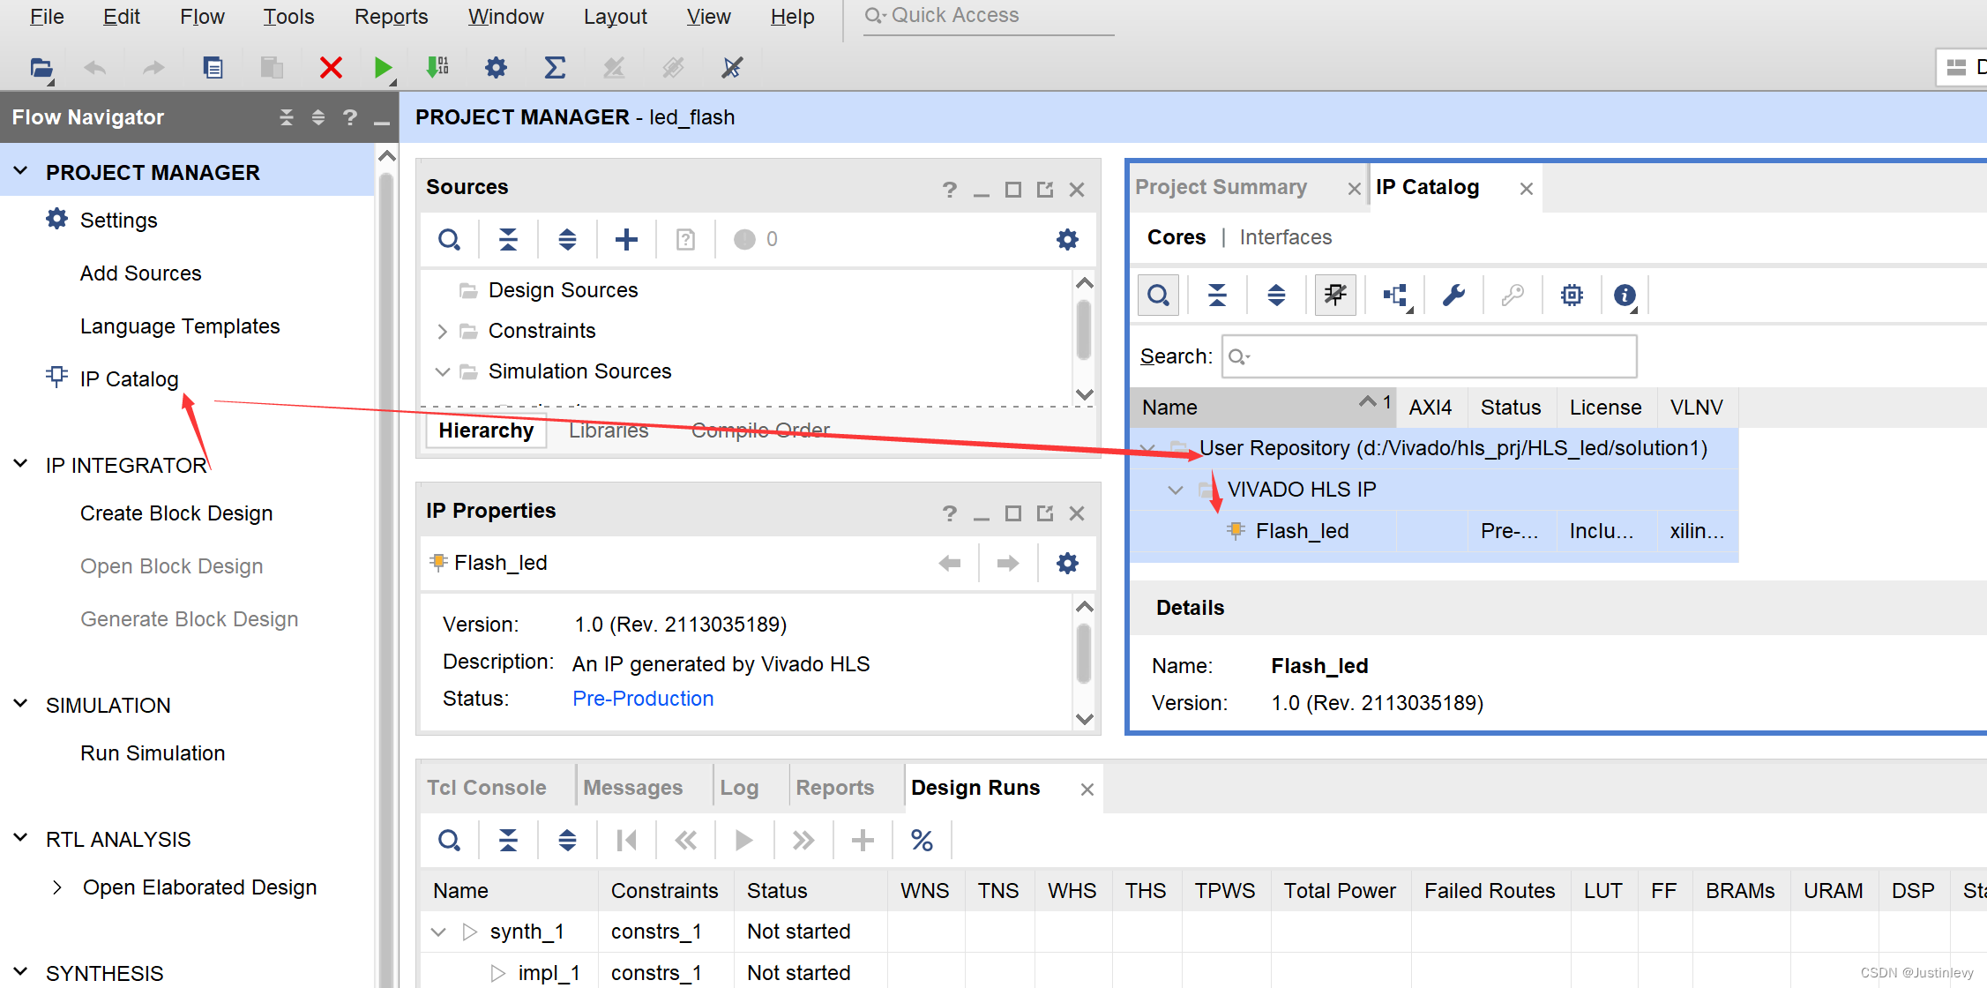Click the Program Device bitstream icon
This screenshot has width=1987, height=988.
click(437, 68)
